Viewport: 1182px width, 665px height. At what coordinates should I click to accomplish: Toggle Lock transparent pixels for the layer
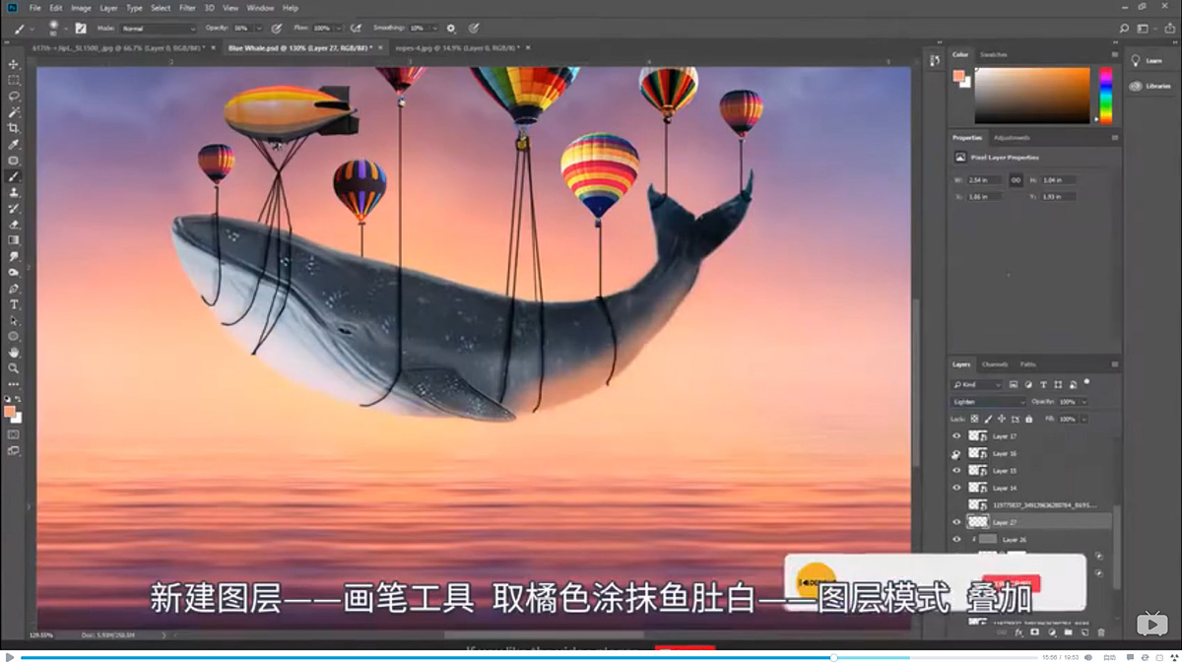973,418
